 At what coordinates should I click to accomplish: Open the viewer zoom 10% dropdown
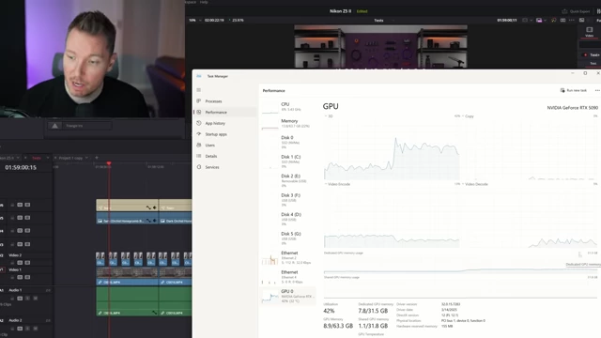195,21
